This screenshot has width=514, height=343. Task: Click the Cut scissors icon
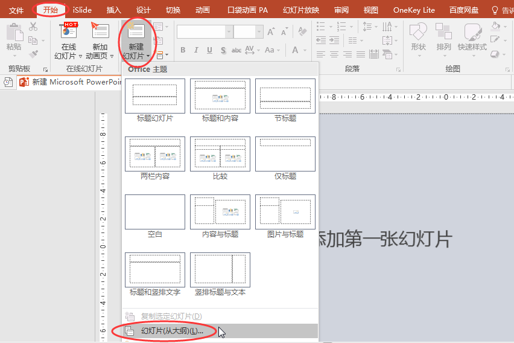(33, 27)
